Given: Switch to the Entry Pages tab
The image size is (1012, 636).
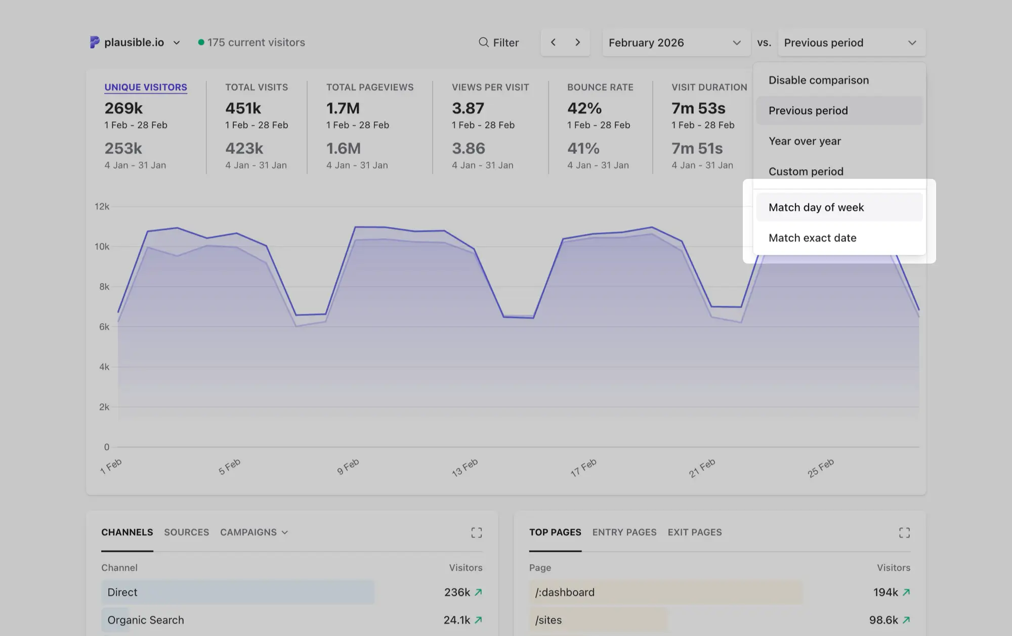Looking at the screenshot, I should tap(624, 532).
